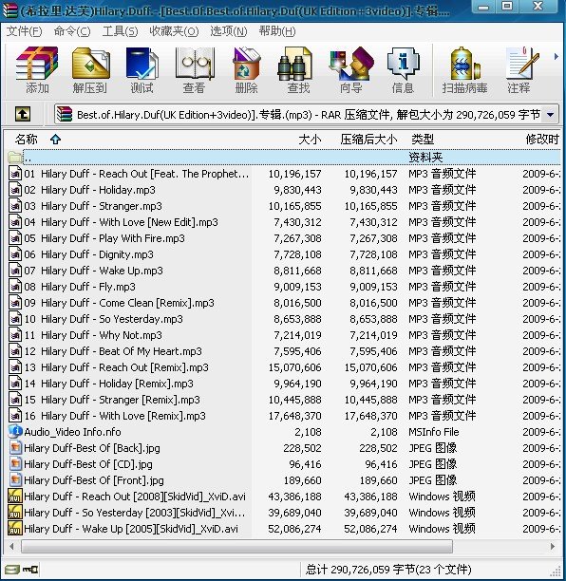Click the AVI icon of So Yesterday [2003] video

coord(15,513)
